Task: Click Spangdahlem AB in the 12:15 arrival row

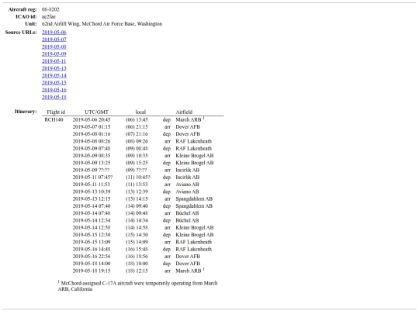Action: pyautogui.click(x=194, y=199)
